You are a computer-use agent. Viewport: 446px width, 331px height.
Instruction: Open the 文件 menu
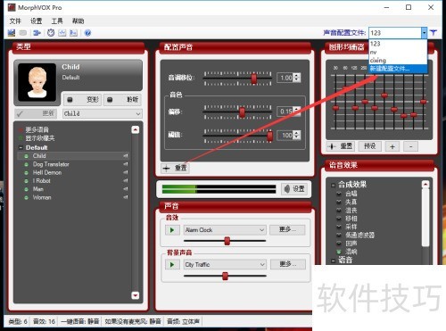coord(15,21)
